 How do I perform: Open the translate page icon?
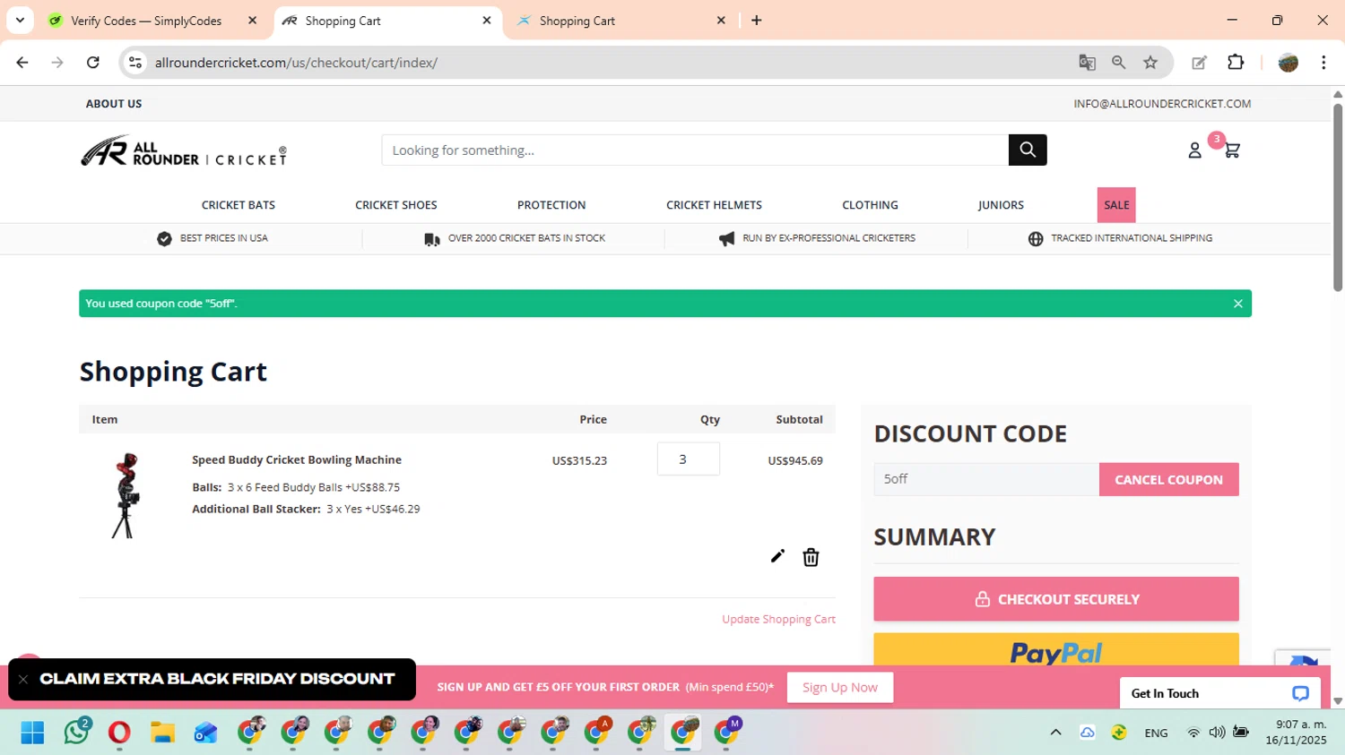[x=1087, y=63]
